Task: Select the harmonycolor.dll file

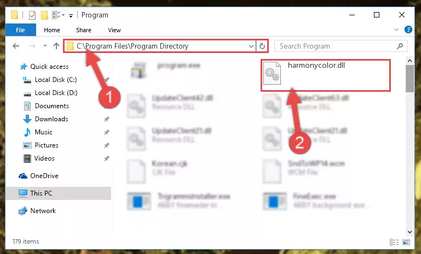Action: pos(325,75)
